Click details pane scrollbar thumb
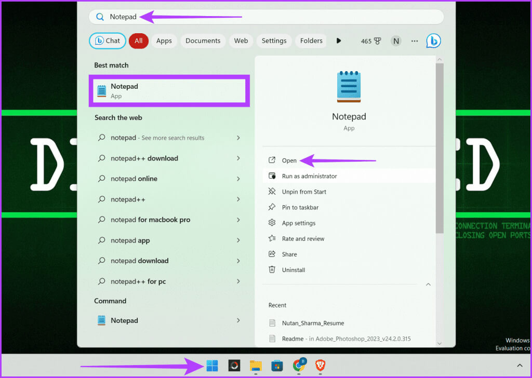 click(x=440, y=148)
